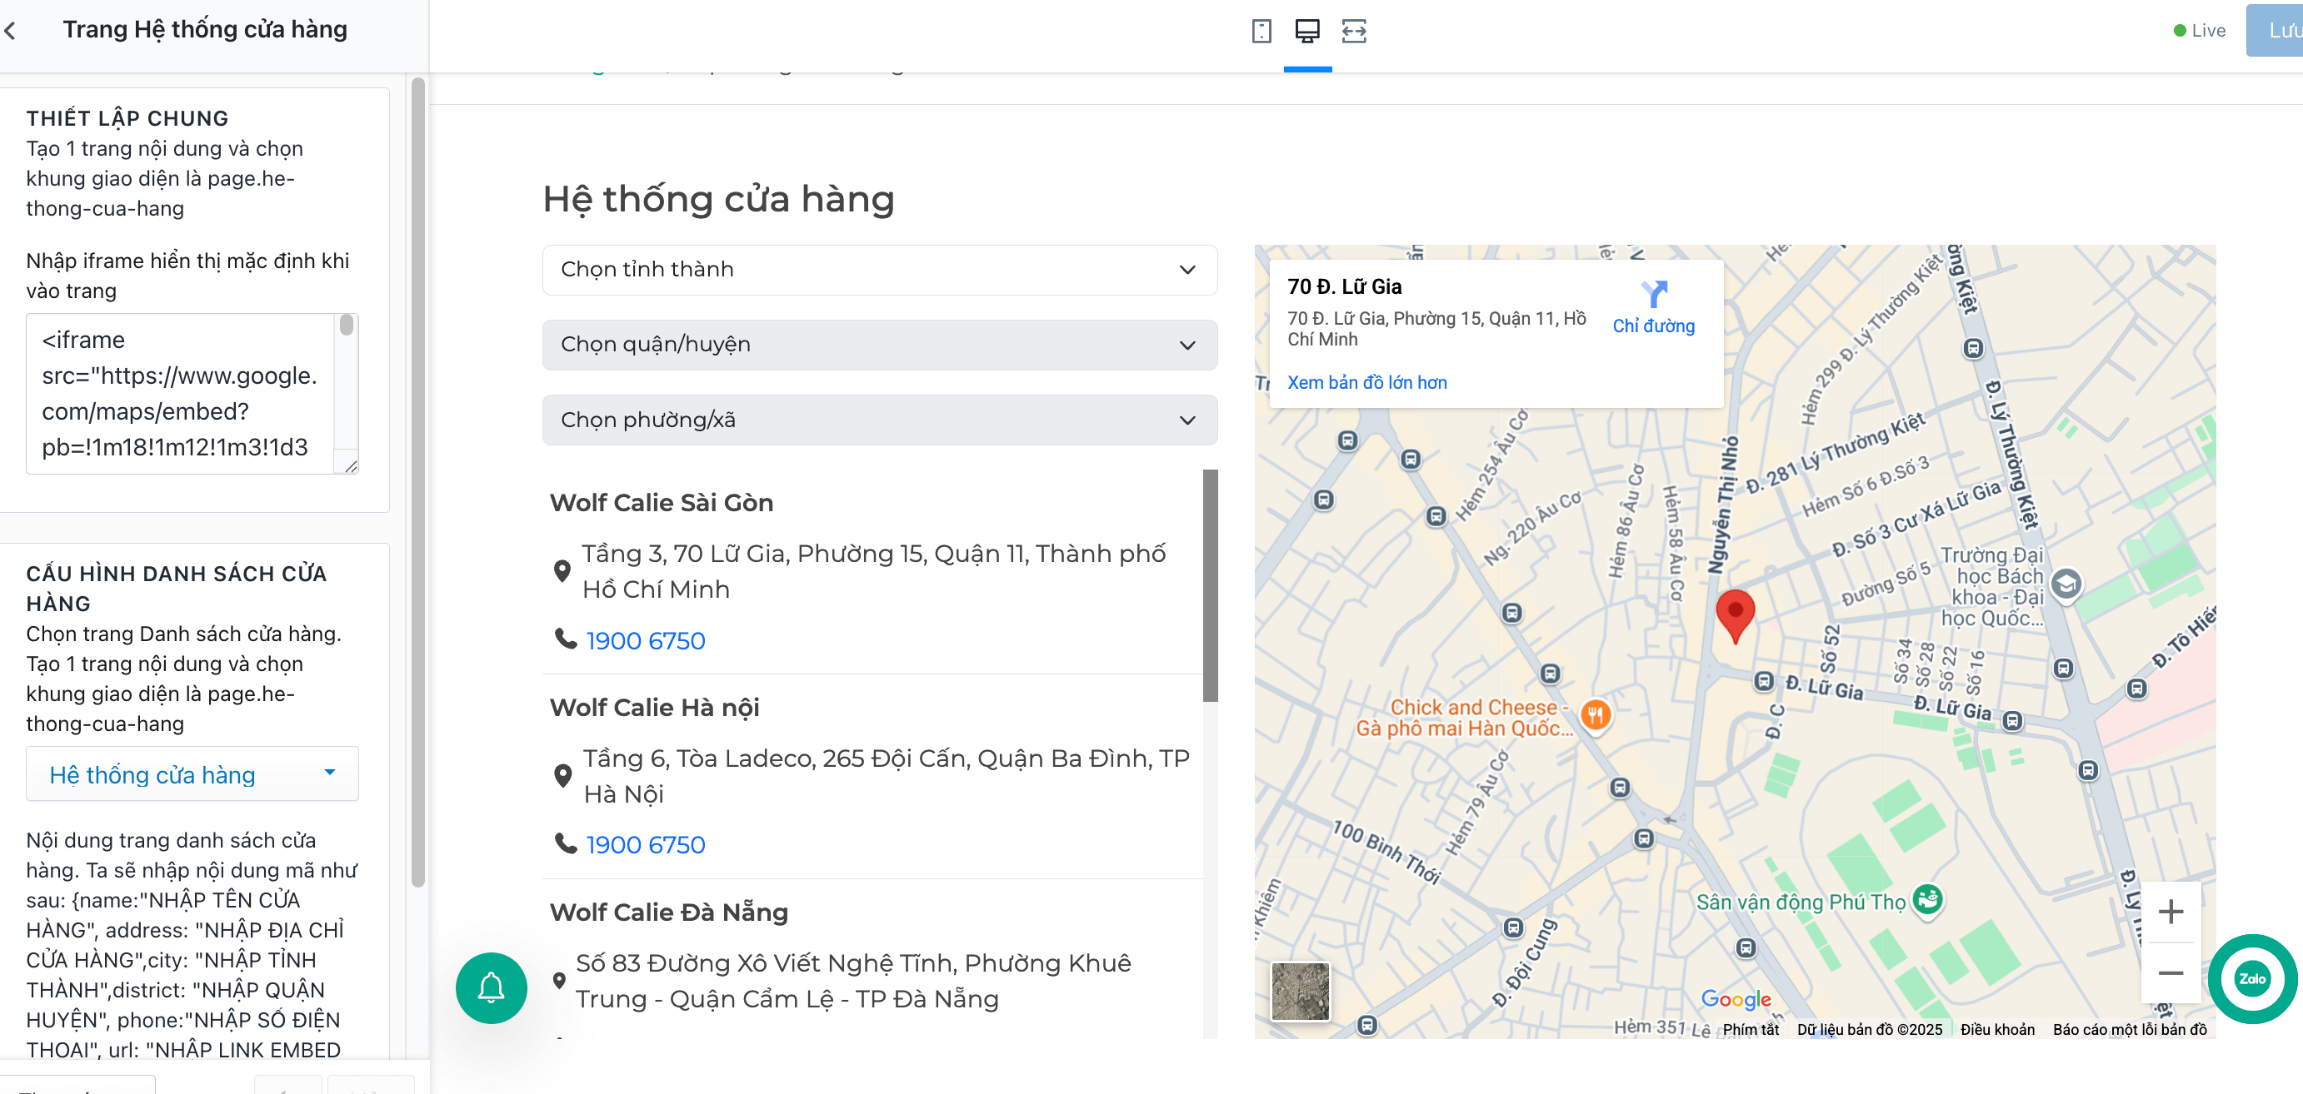Open Điều khoản map terms link
This screenshot has height=1094, width=2303.
pos(1997,1029)
